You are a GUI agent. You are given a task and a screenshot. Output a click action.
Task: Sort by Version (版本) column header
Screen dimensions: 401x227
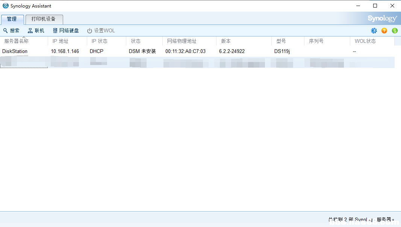click(226, 41)
